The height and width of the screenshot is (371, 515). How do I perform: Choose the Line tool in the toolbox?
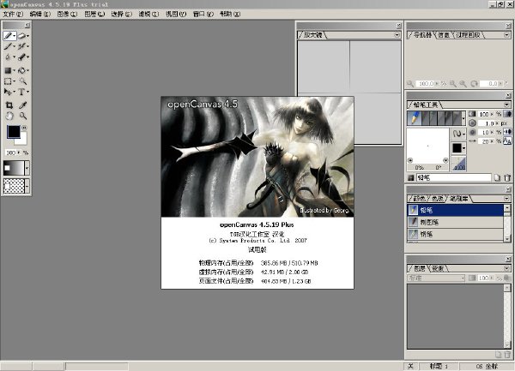8,46
